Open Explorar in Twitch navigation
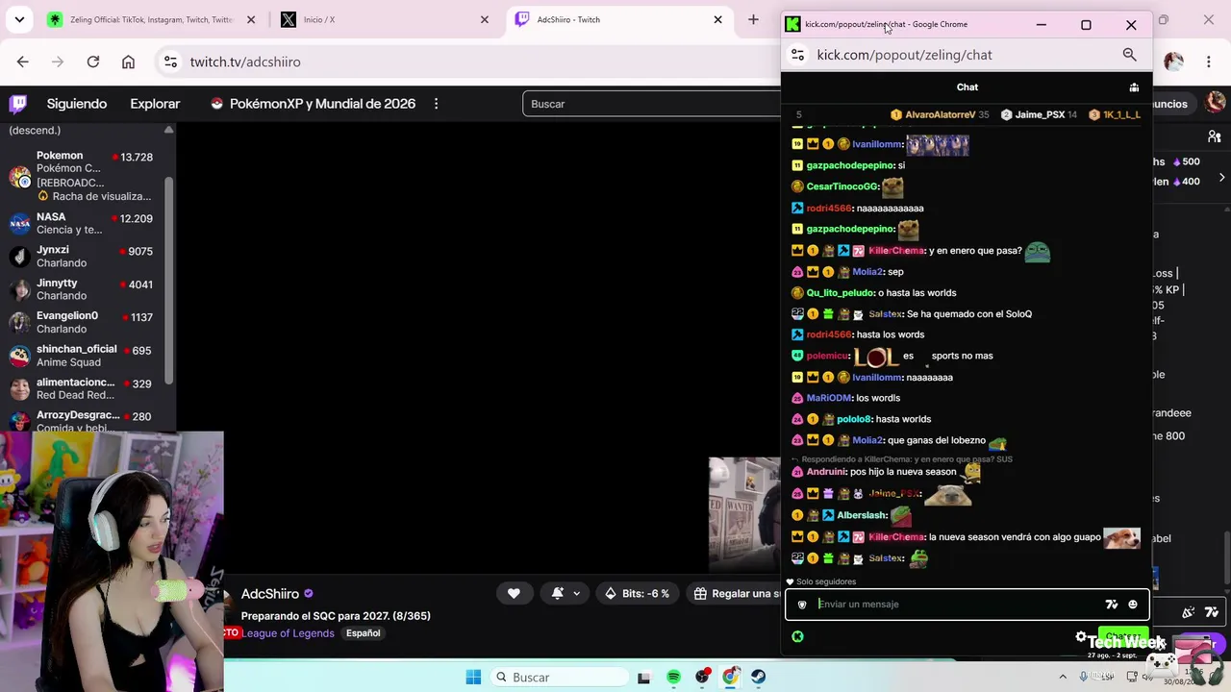The image size is (1231, 692). pyautogui.click(x=155, y=104)
